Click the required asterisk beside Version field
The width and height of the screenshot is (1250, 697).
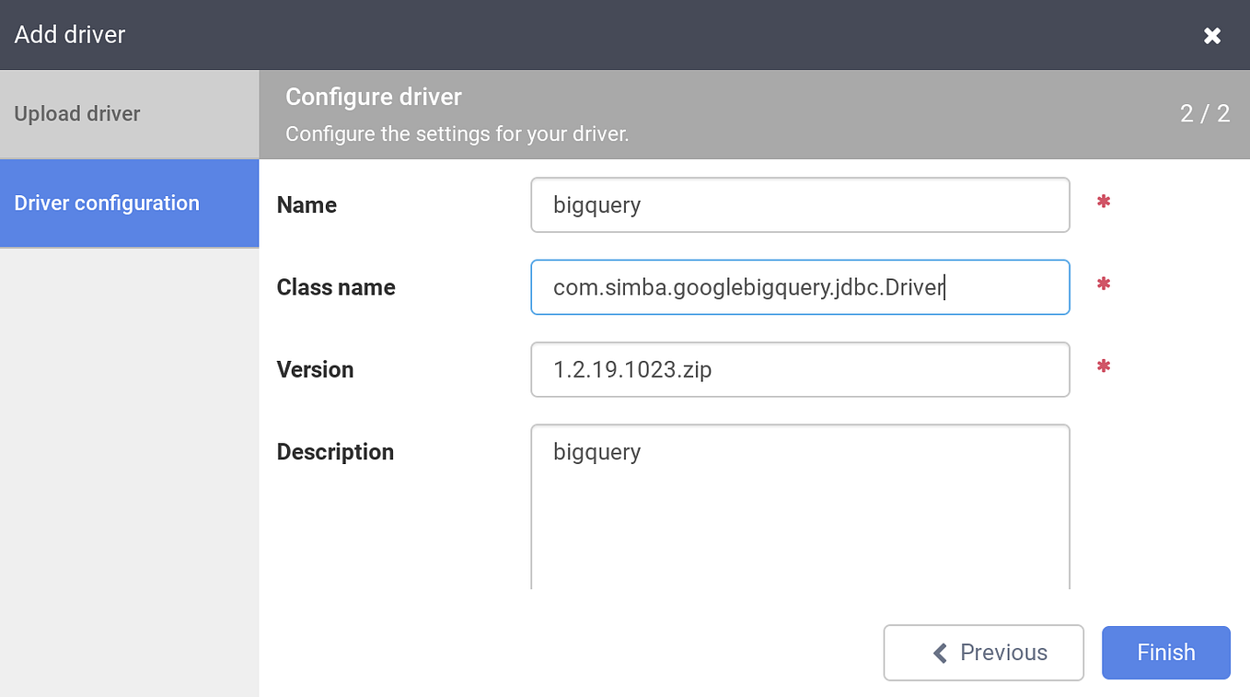click(x=1103, y=368)
